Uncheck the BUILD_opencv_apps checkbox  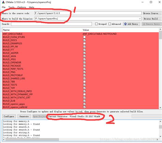tap(84, 104)
